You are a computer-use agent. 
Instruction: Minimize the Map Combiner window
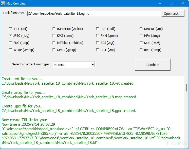(x=160, y=4)
